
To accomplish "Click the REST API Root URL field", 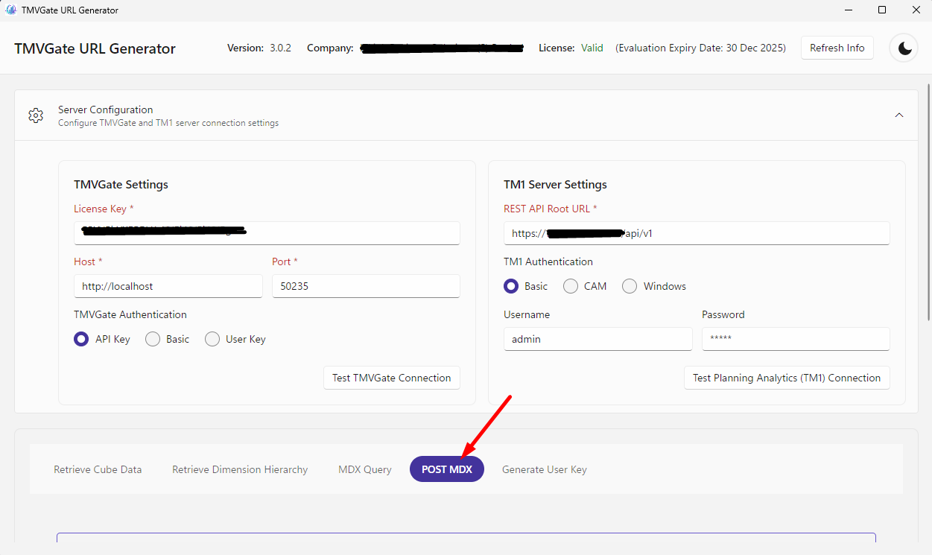I will pyautogui.click(x=697, y=232).
